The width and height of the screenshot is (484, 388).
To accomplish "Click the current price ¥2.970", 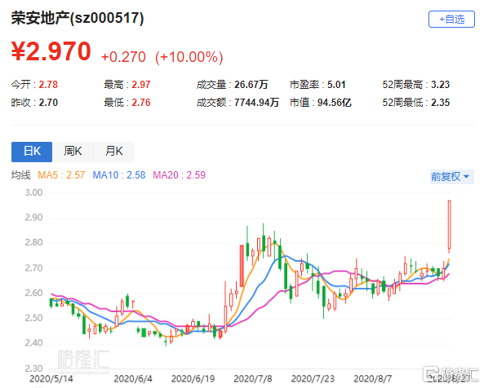I will click(x=51, y=51).
